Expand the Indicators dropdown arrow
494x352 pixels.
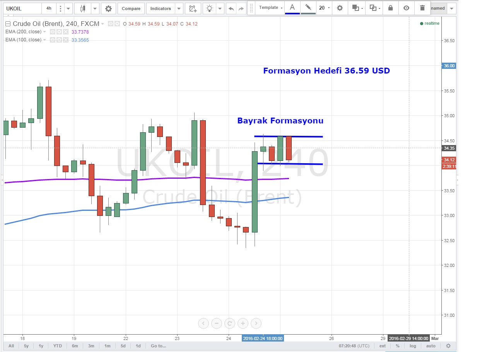point(179,9)
